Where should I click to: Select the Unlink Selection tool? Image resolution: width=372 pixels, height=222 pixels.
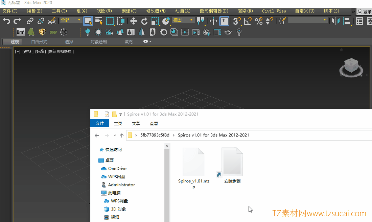click(41, 21)
